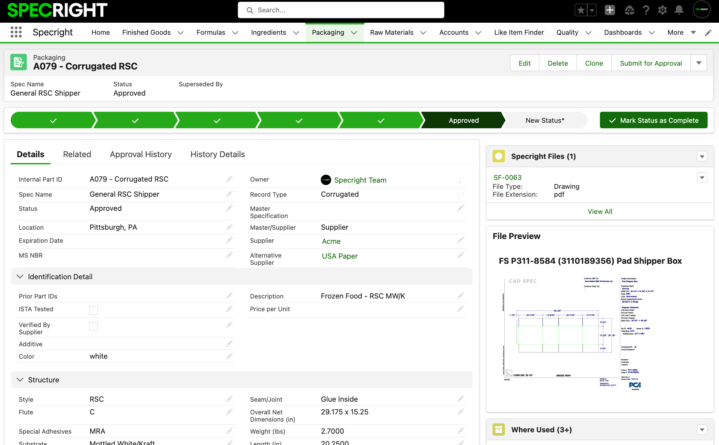Switch to the Approval History tab
This screenshot has width=719, height=445.
pyautogui.click(x=140, y=154)
